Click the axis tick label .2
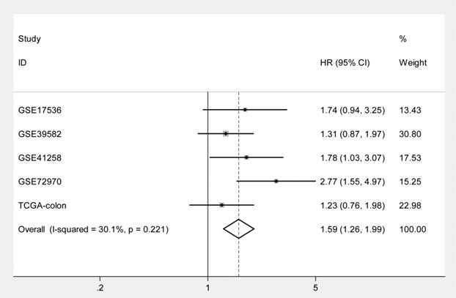Viewport: 456px width, 298px height. pyautogui.click(x=100, y=286)
